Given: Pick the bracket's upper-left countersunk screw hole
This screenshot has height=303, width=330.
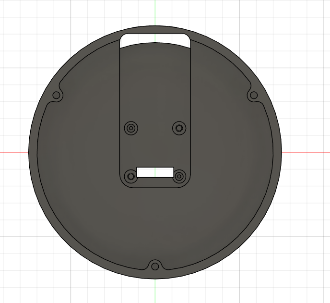Looking at the screenshot, I should click(x=130, y=128).
